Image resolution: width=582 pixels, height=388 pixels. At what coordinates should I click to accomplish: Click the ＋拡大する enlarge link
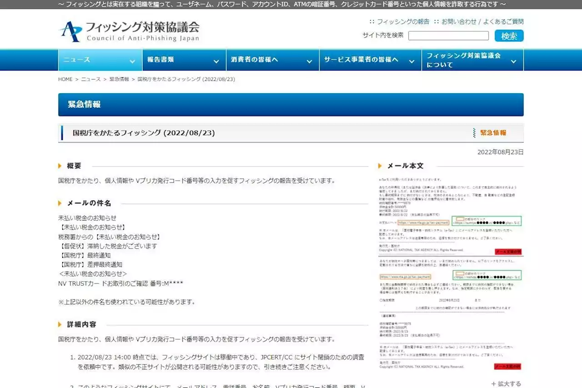click(x=506, y=383)
